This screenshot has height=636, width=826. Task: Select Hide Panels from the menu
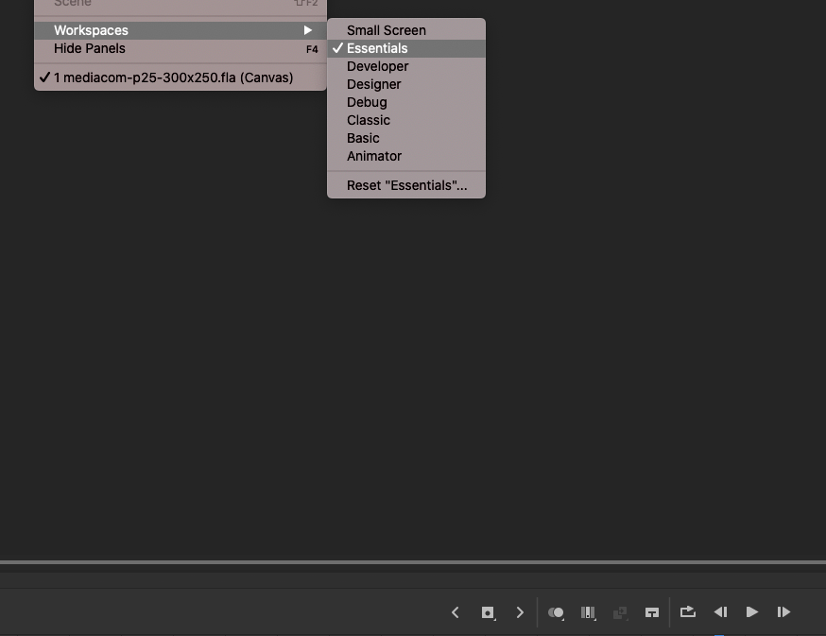click(x=90, y=48)
